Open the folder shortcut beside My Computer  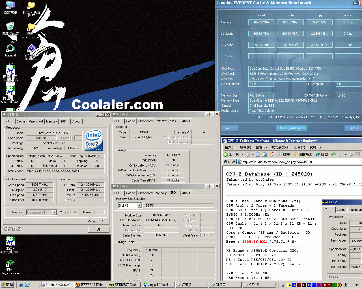tap(31, 9)
